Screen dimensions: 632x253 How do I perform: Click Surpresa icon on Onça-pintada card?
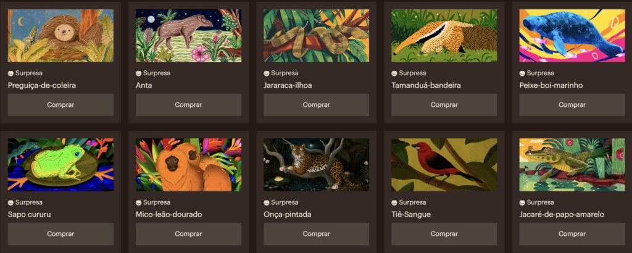pos(267,202)
